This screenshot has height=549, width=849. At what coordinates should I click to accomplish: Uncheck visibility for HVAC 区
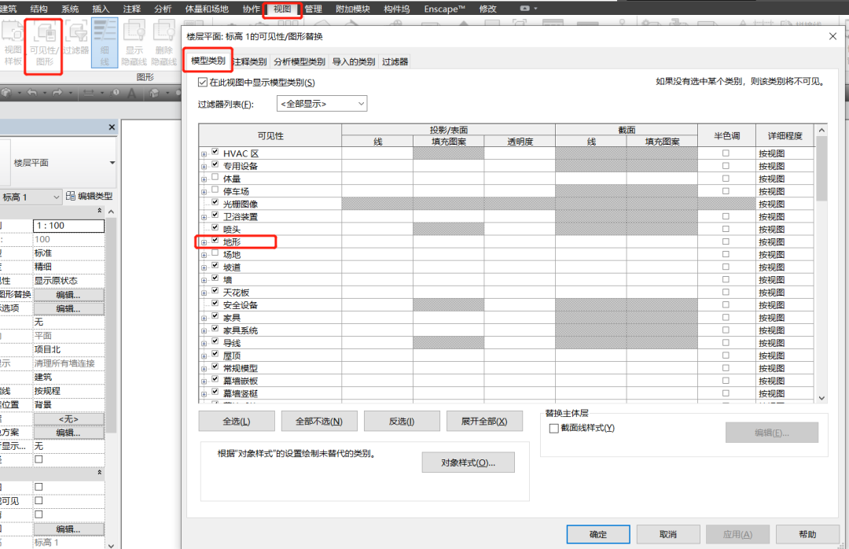215,152
